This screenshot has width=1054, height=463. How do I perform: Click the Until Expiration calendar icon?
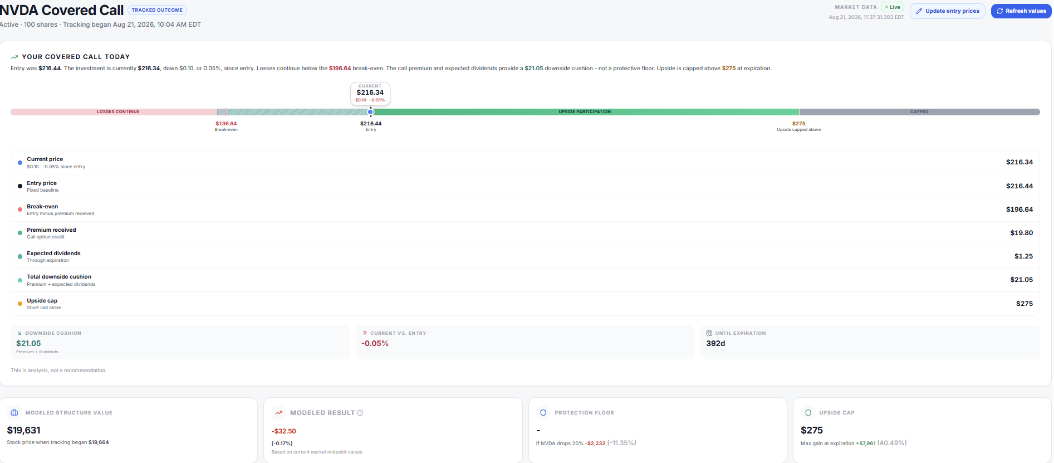709,333
